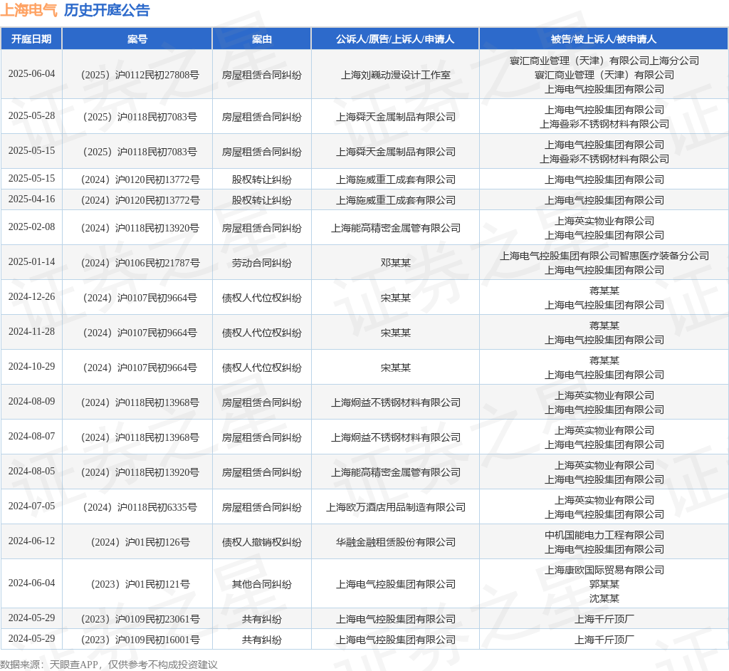Select the 开庭日期 column header
729x671 pixels.
click(31, 39)
